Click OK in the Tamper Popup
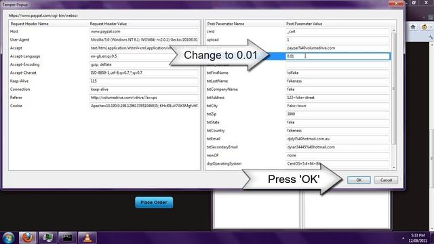This screenshot has width=434, height=244. (359, 180)
